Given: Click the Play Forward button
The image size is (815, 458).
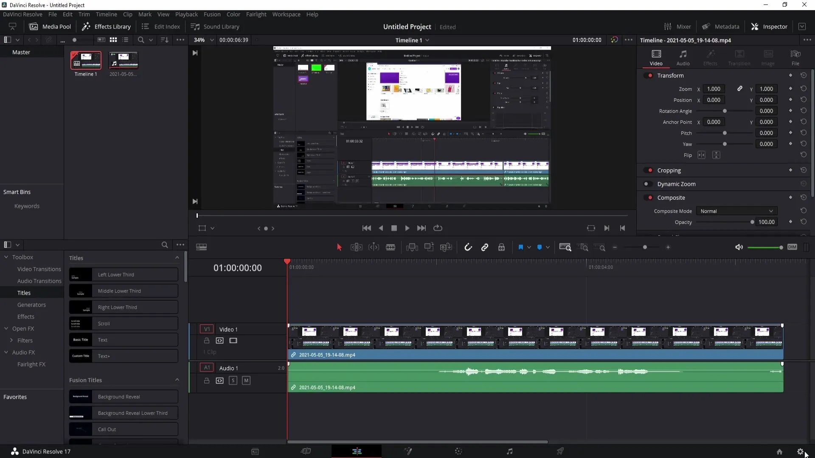Looking at the screenshot, I should [407, 228].
